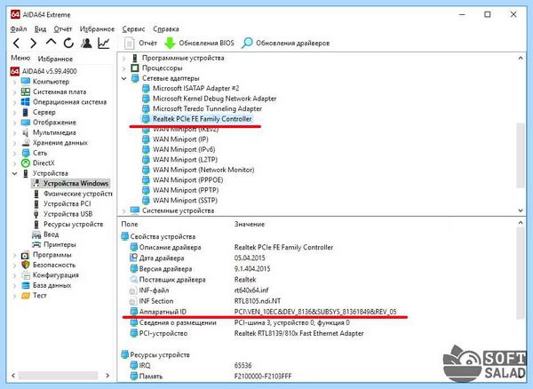Collapse the Устройства tree node
Viewport: 533px width, 389px height.
click(x=14, y=173)
